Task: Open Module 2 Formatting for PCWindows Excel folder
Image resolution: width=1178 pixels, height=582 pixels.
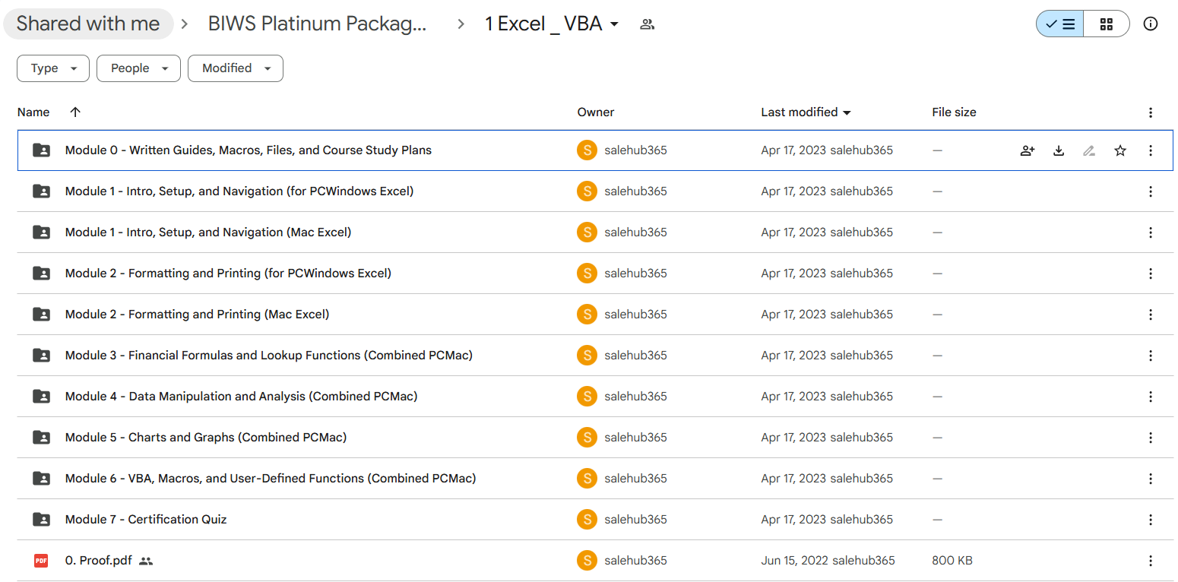Action: pyautogui.click(x=228, y=274)
